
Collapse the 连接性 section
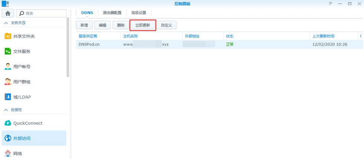click(x=6, y=110)
